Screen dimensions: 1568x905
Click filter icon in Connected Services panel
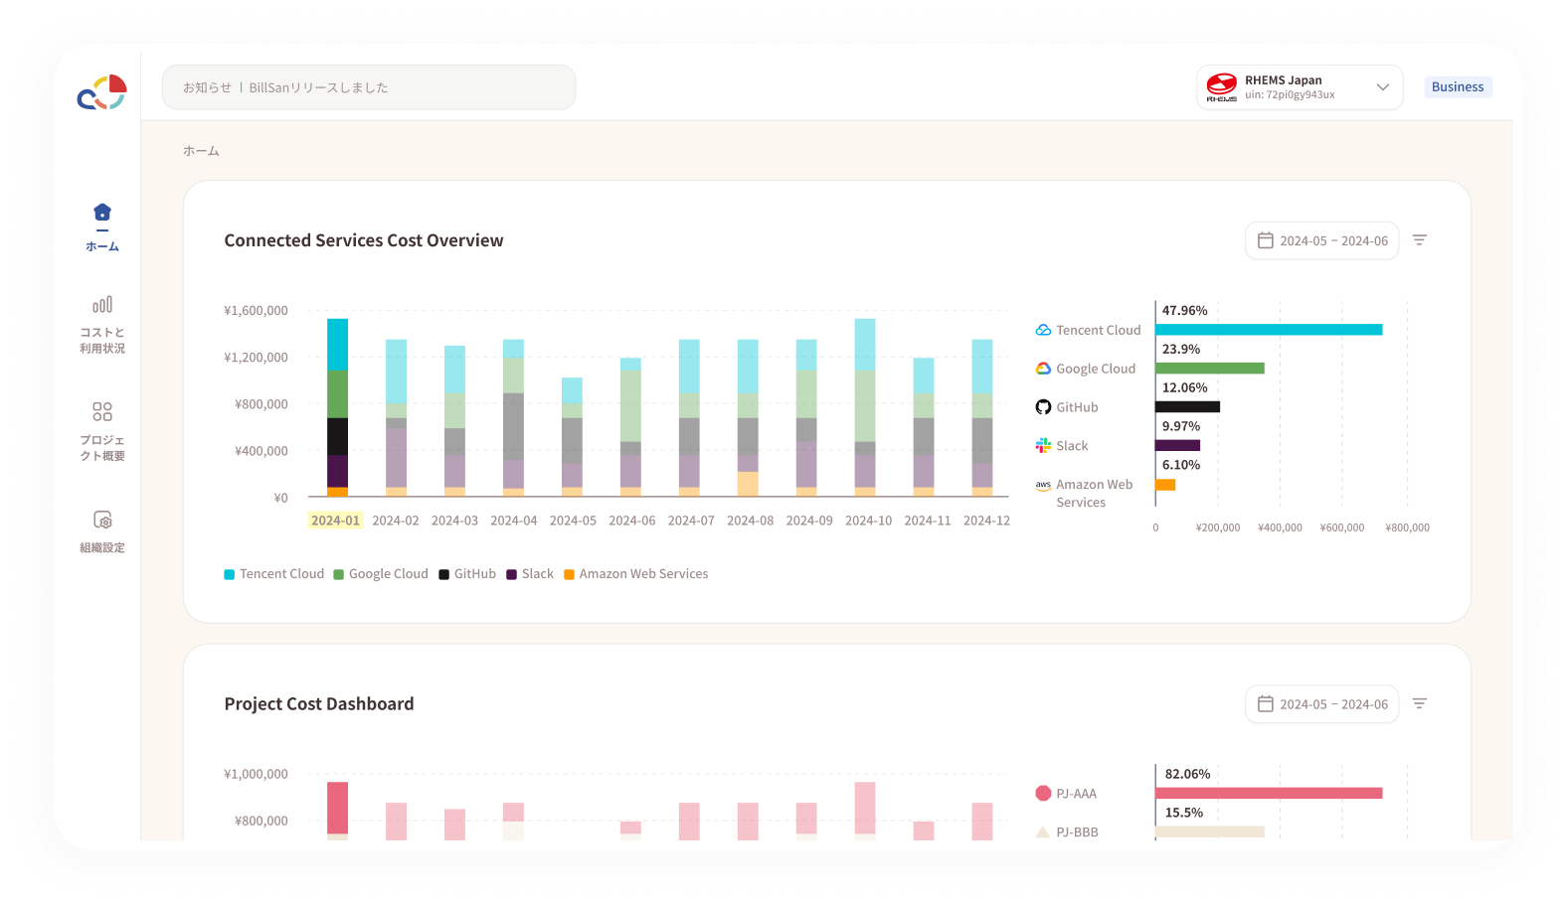coord(1420,240)
